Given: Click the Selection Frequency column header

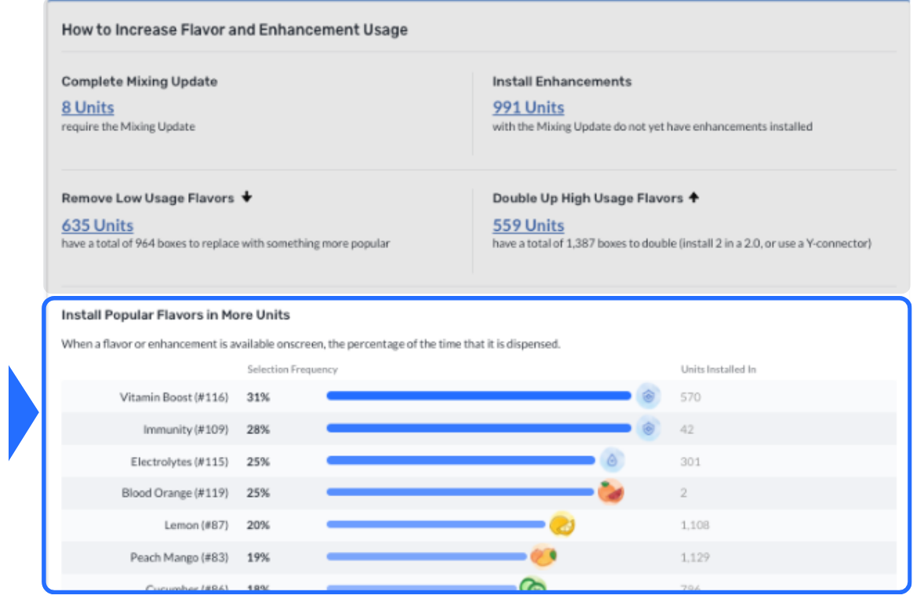Looking at the screenshot, I should (x=293, y=370).
